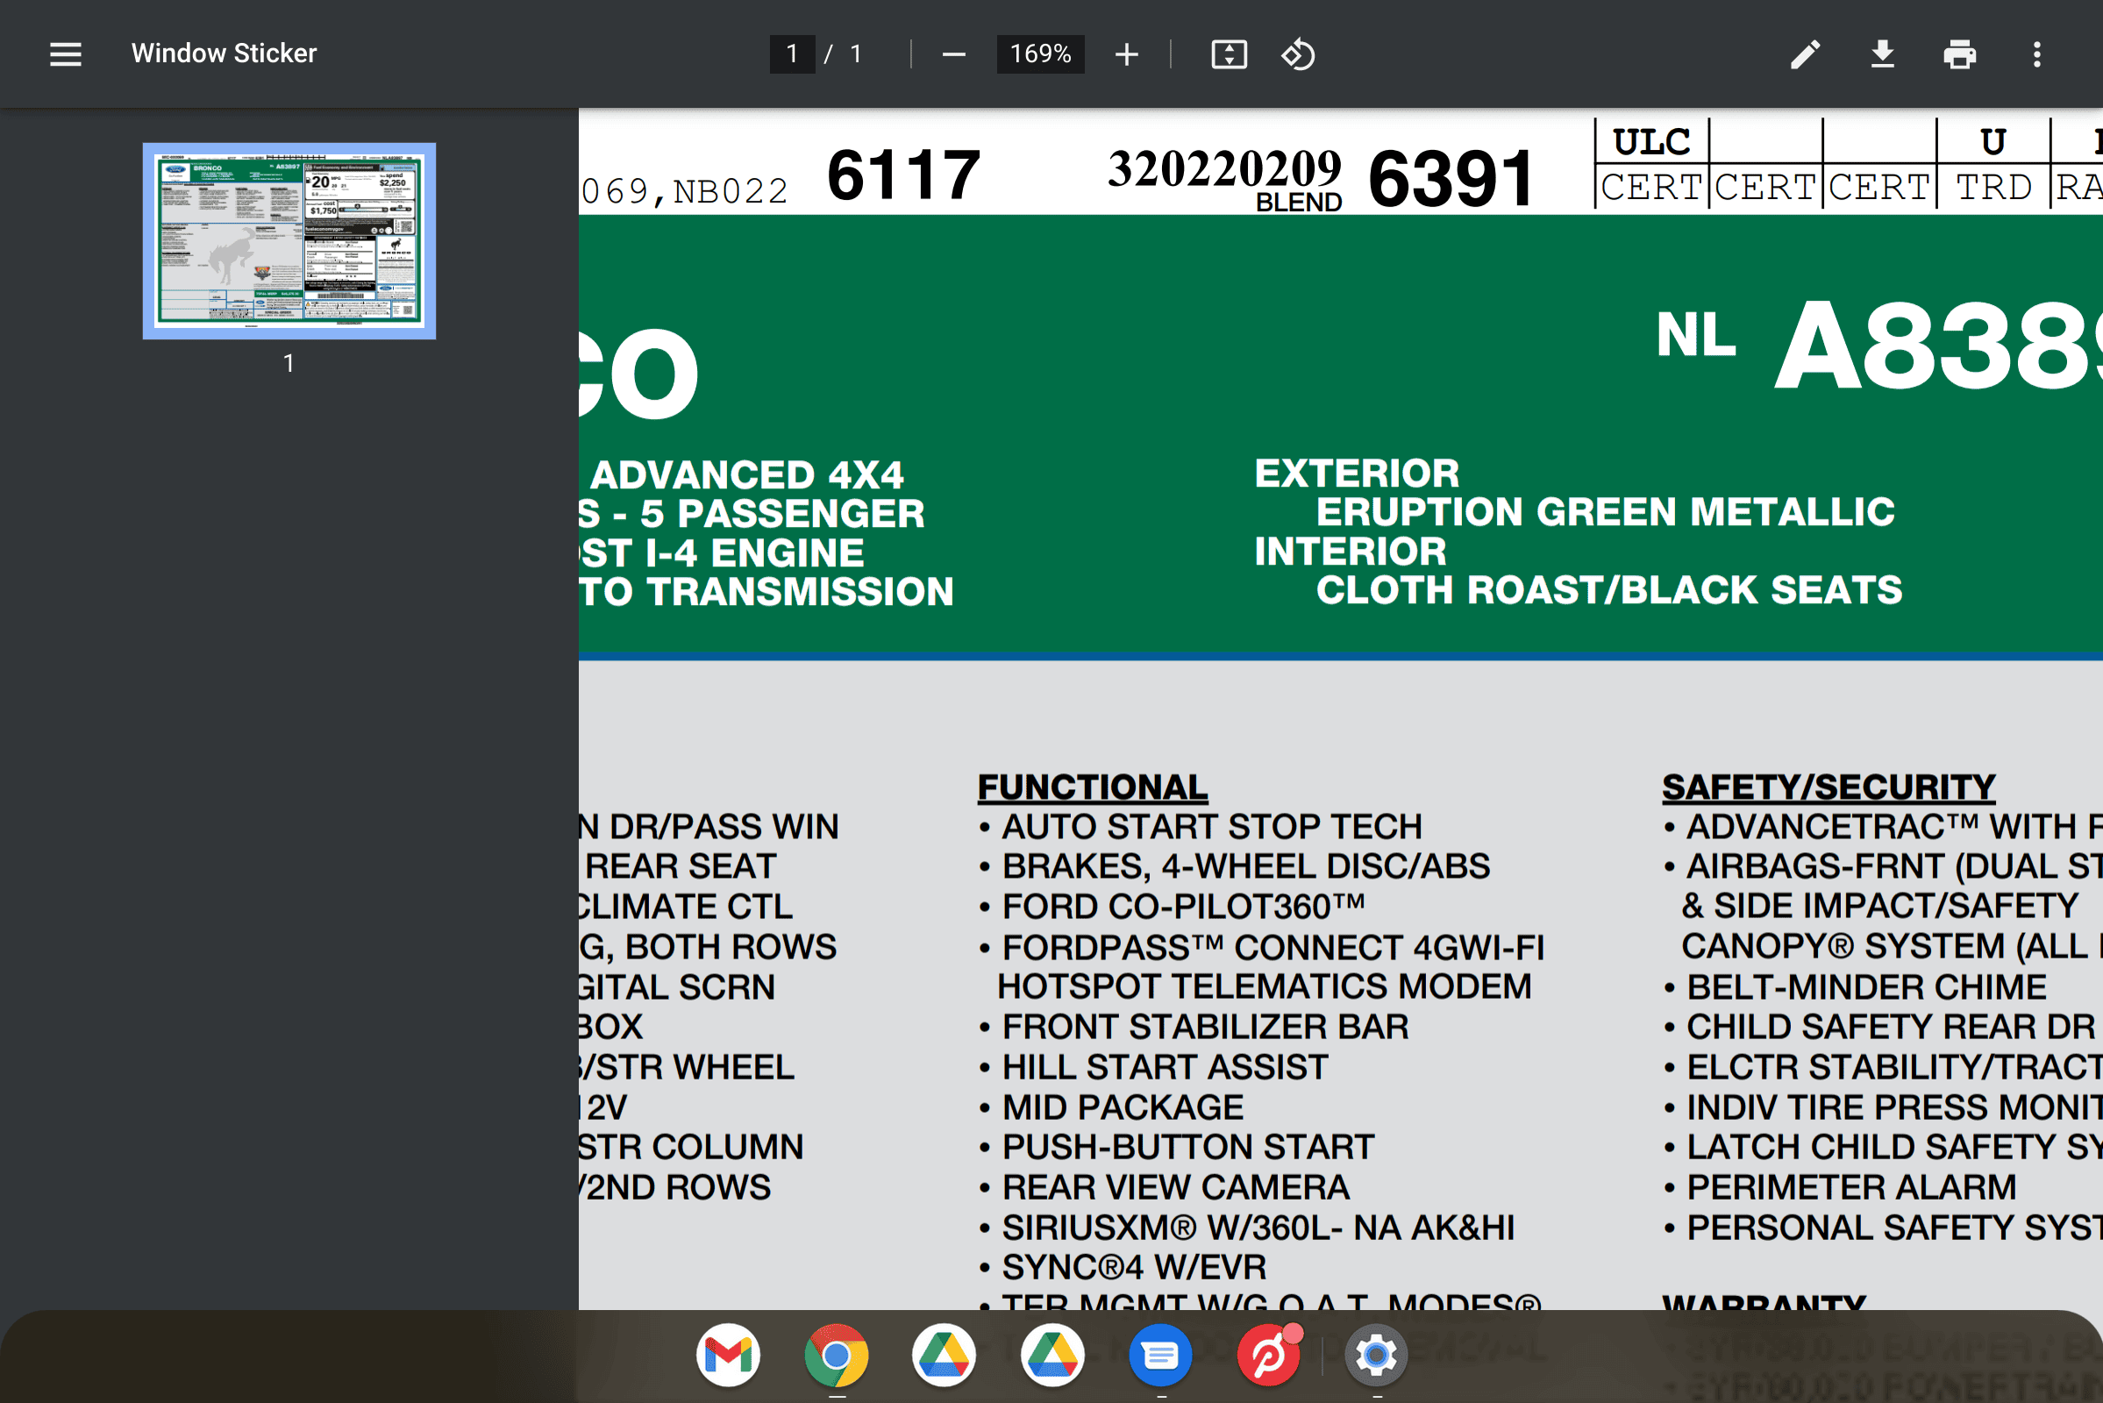
Task: Click the 'ADVANCED 4X4' text
Action: [x=747, y=475]
